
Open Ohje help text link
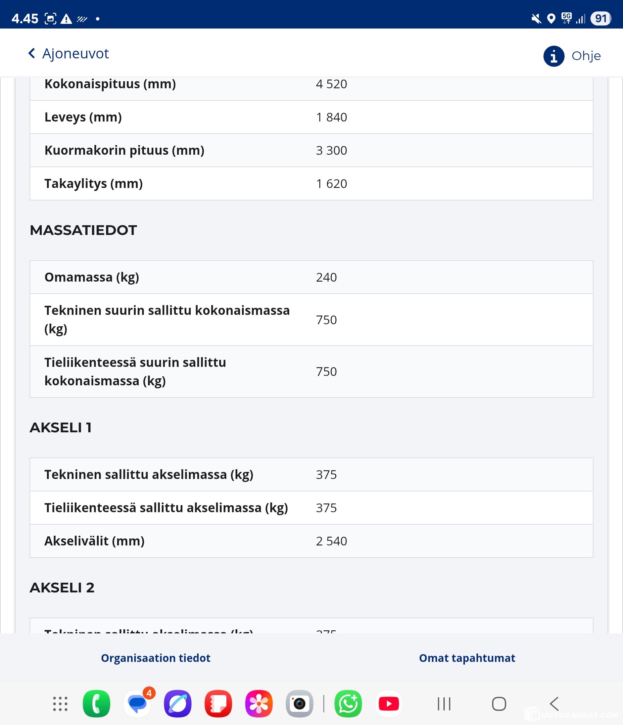[586, 56]
